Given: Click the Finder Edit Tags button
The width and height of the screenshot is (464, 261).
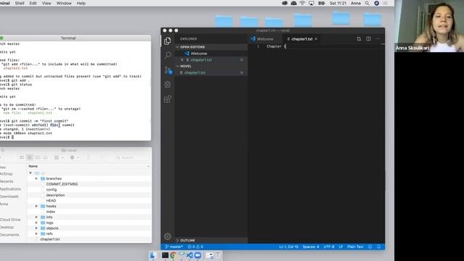Looking at the screenshot, I should [101, 157].
